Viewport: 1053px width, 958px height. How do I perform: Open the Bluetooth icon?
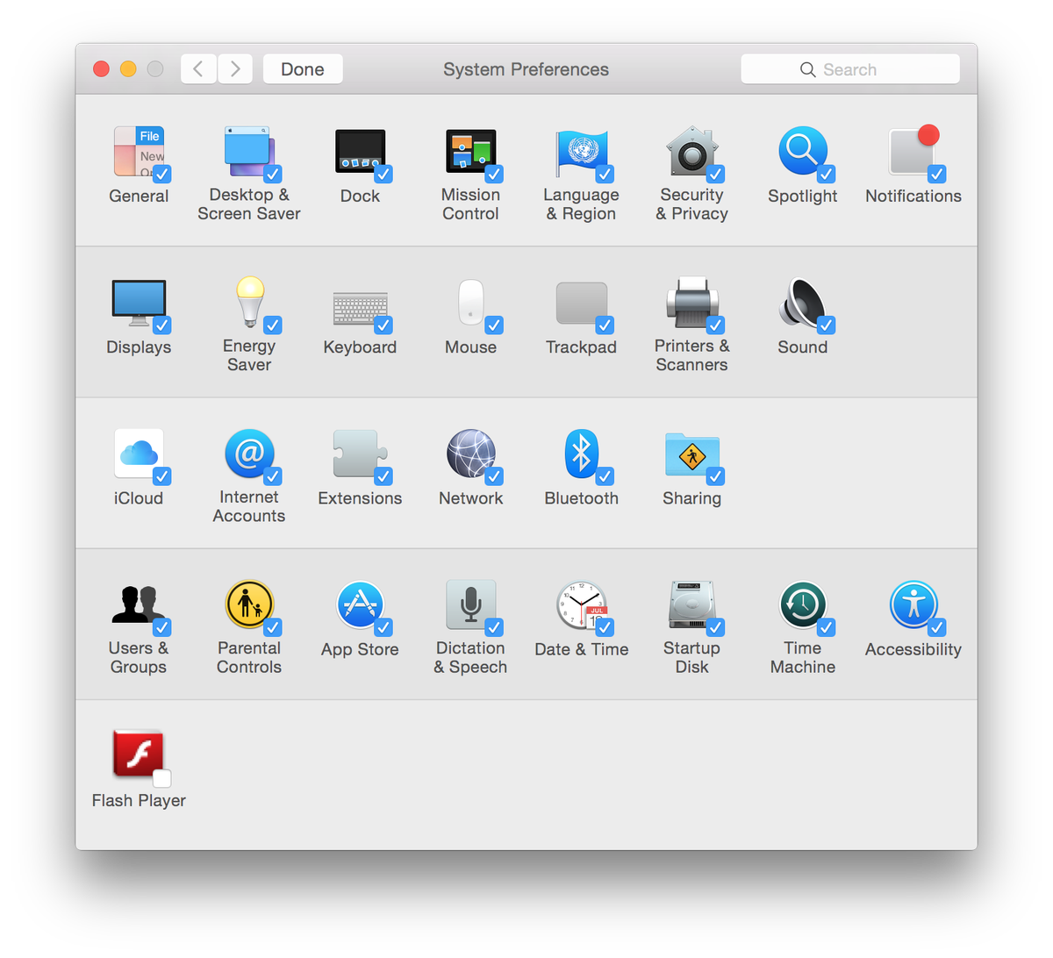[582, 454]
